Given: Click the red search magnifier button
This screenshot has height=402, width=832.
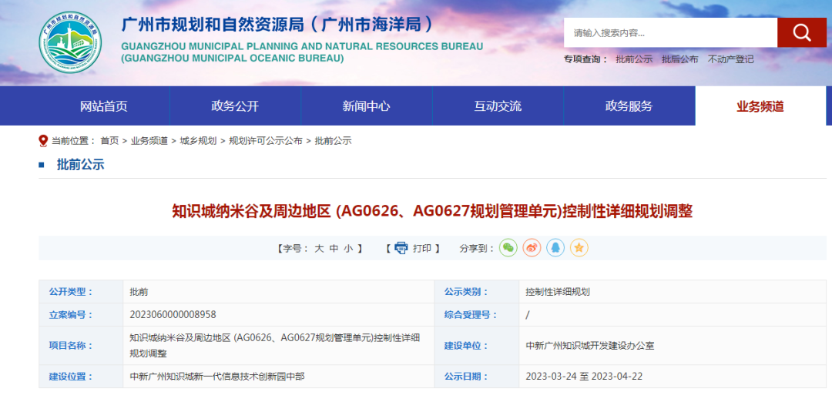Looking at the screenshot, I should [x=801, y=32].
